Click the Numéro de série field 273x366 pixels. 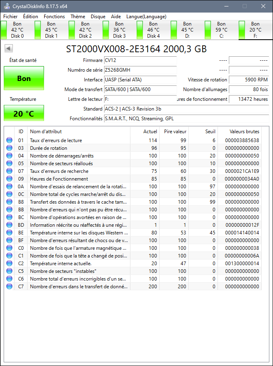(140, 70)
